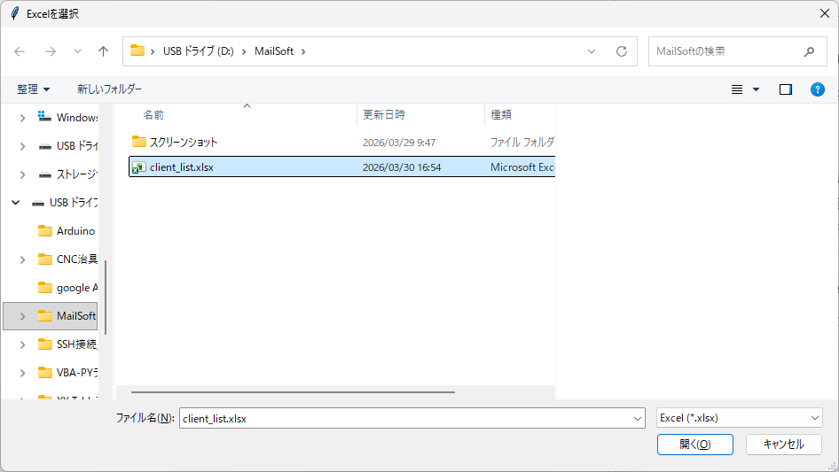Click the client_list.xlsx Excel file icon
The image size is (839, 472).
(138, 167)
